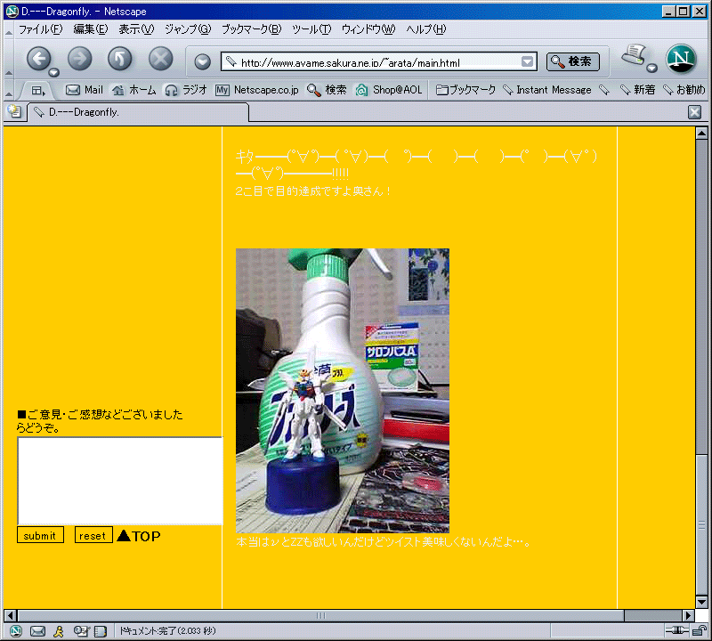Click the horizontal scrollbar thumb
The image size is (712, 641).
[321, 615]
